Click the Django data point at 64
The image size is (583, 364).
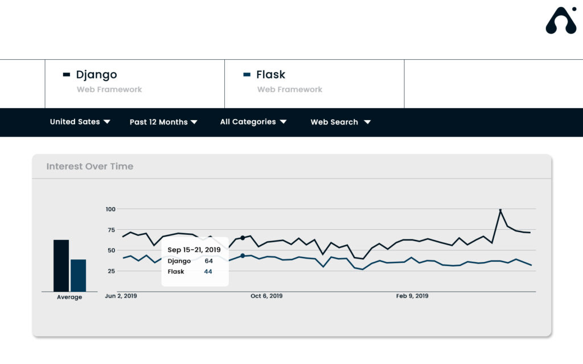[x=243, y=238]
